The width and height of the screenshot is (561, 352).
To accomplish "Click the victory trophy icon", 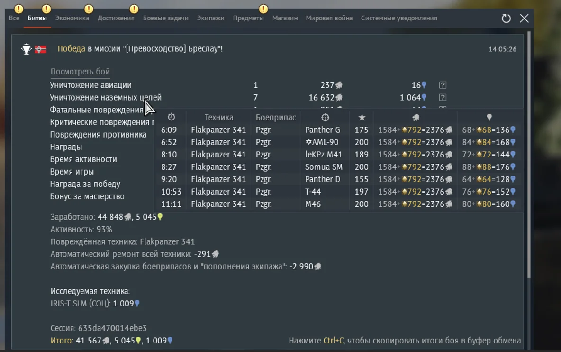I will tap(26, 49).
